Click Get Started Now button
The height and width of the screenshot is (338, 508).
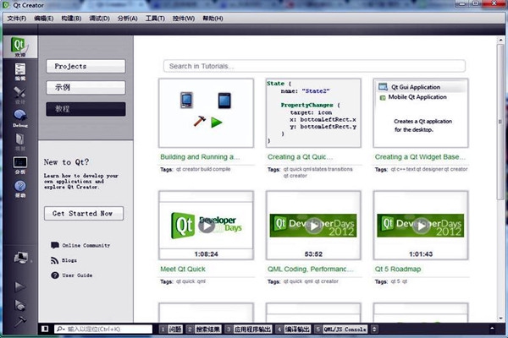(x=84, y=214)
